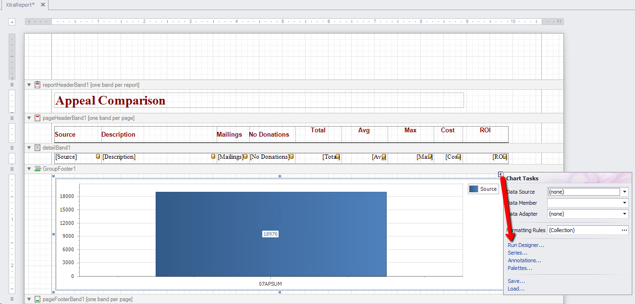Click the Save... link in Chart Tasks
Image resolution: width=635 pixels, height=304 pixels.
tap(516, 281)
